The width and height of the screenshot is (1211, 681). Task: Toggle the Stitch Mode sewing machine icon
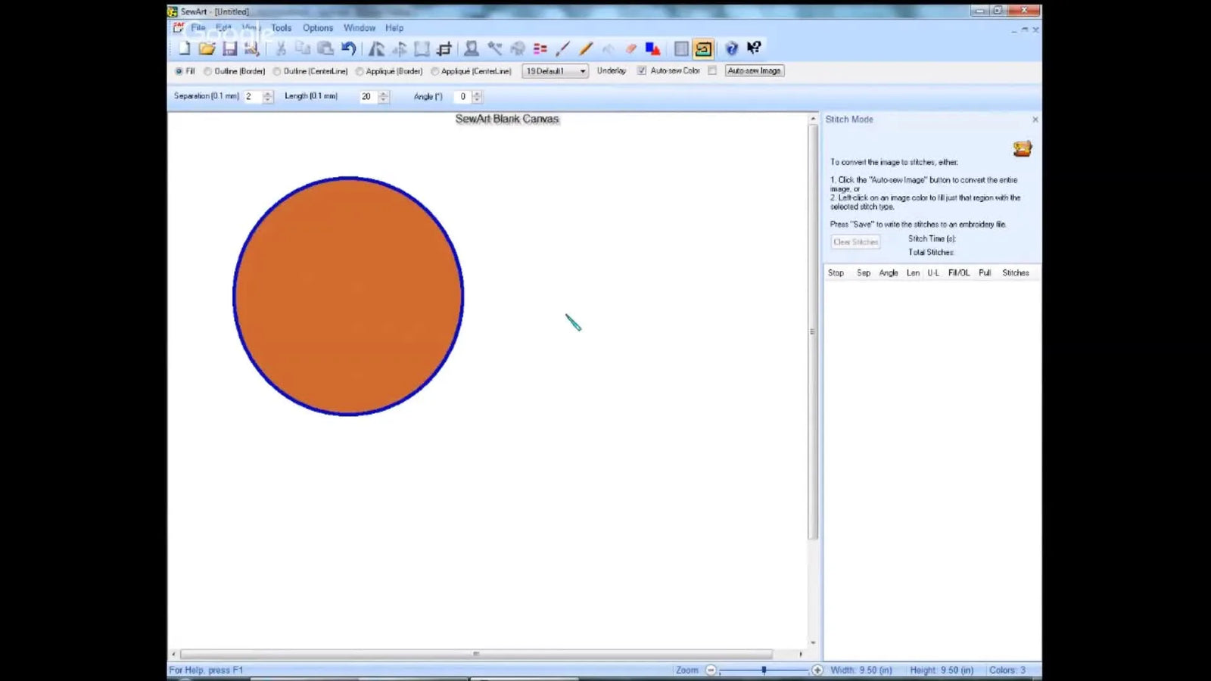[703, 48]
